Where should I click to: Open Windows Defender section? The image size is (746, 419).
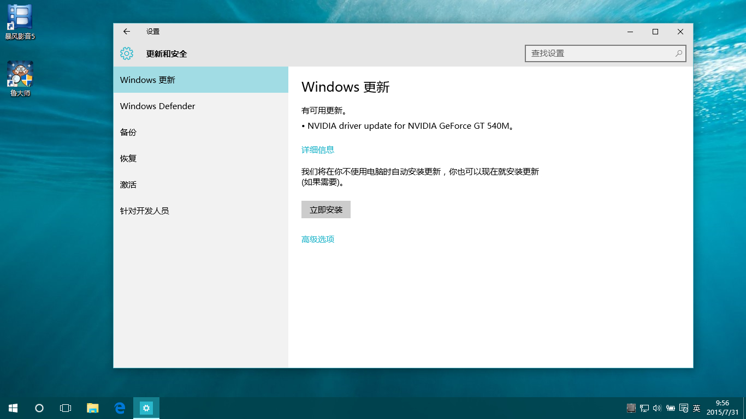[201, 106]
